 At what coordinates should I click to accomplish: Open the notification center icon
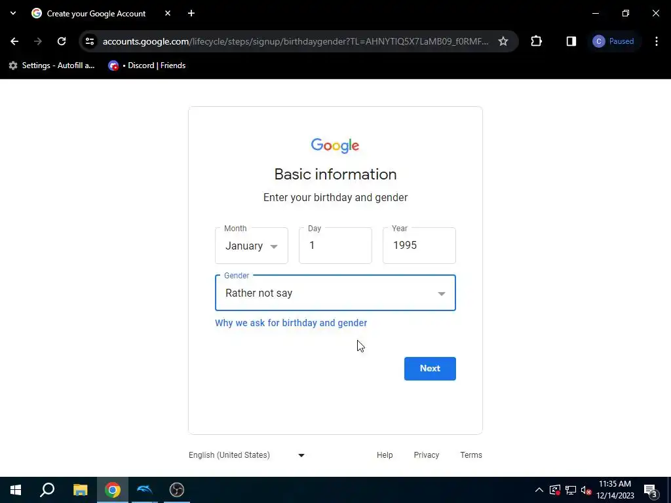[x=651, y=490]
